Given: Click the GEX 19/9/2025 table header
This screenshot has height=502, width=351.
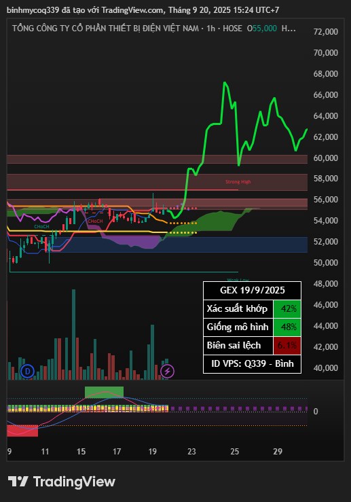Looking at the screenshot, I should coord(252,290).
